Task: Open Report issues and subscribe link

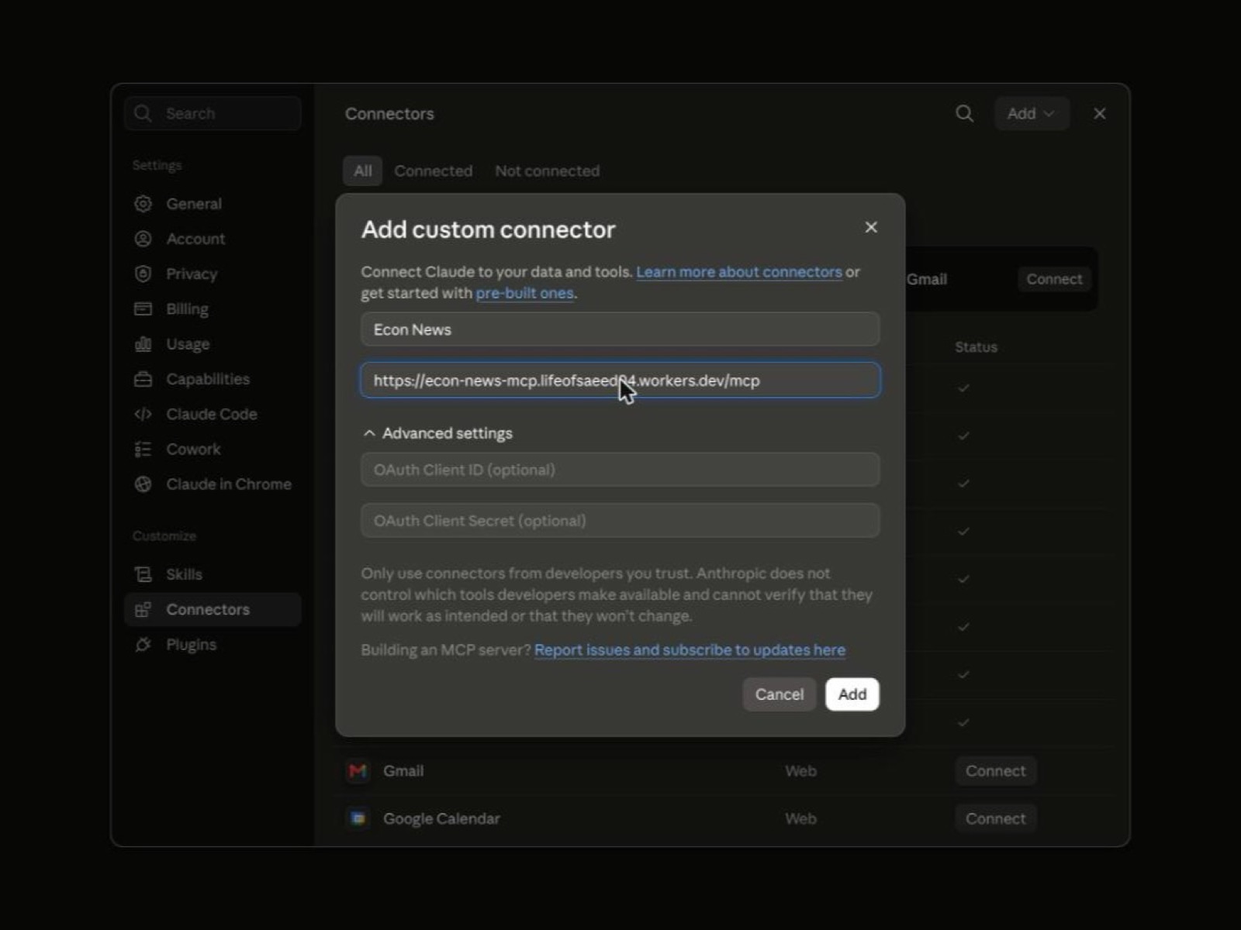Action: pos(690,650)
